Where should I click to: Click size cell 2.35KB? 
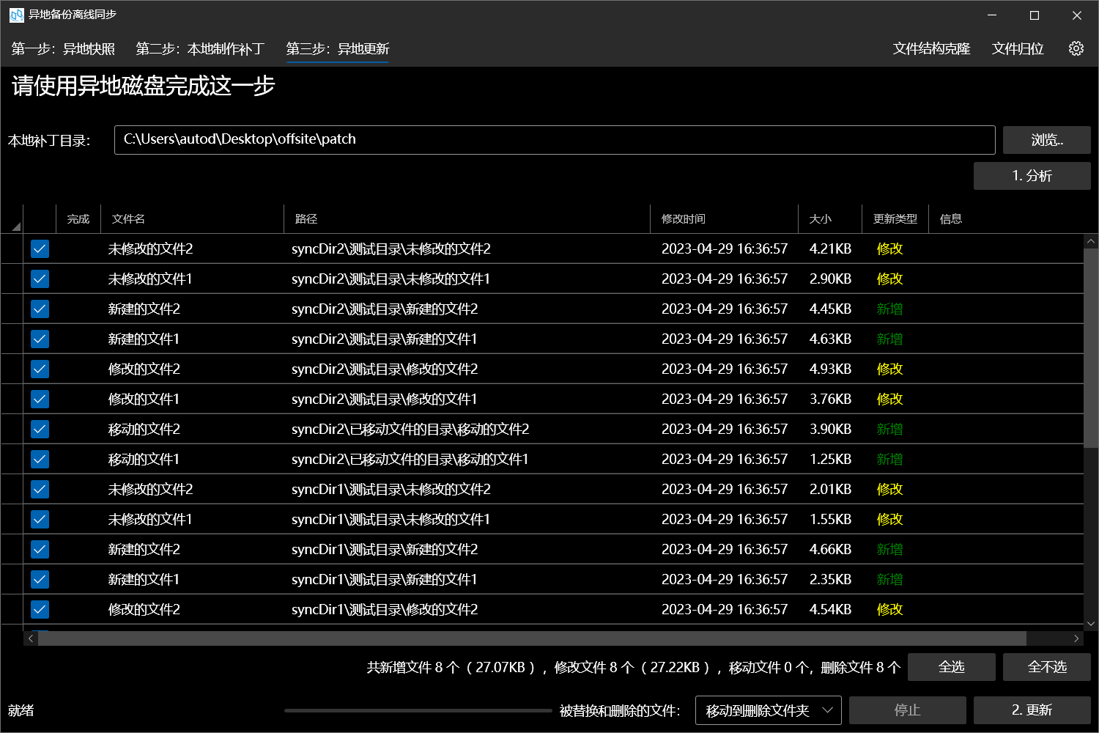click(x=830, y=580)
